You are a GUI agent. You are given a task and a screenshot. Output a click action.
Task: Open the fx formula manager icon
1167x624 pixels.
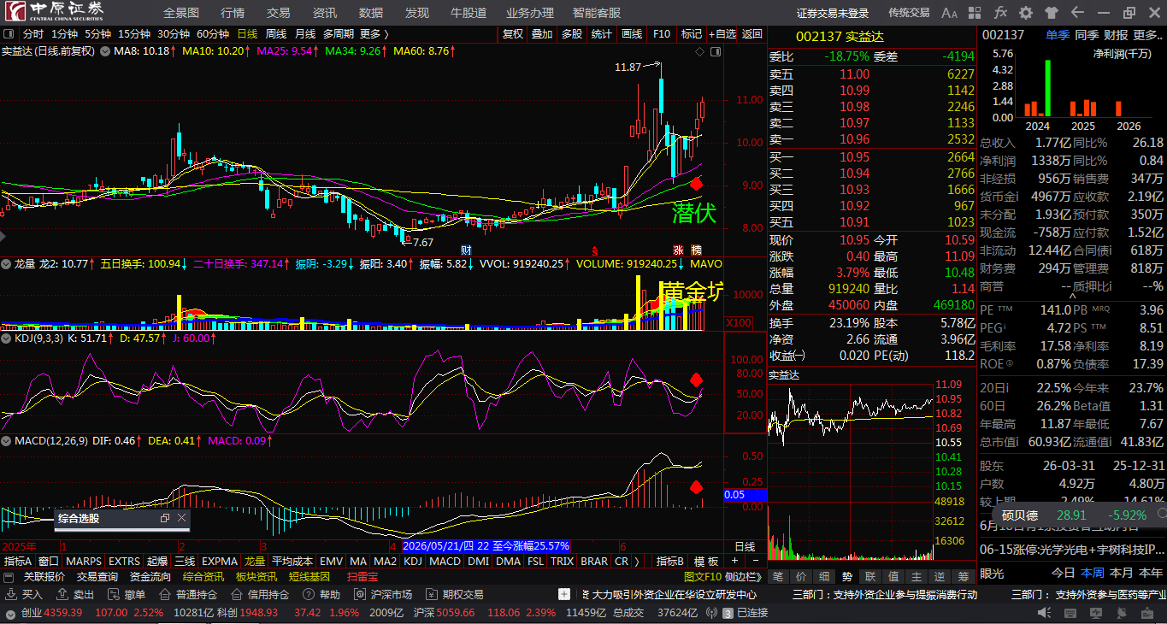(1000, 13)
